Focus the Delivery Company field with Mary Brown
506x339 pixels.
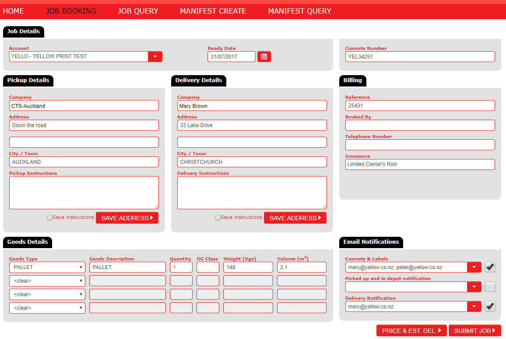pyautogui.click(x=252, y=106)
